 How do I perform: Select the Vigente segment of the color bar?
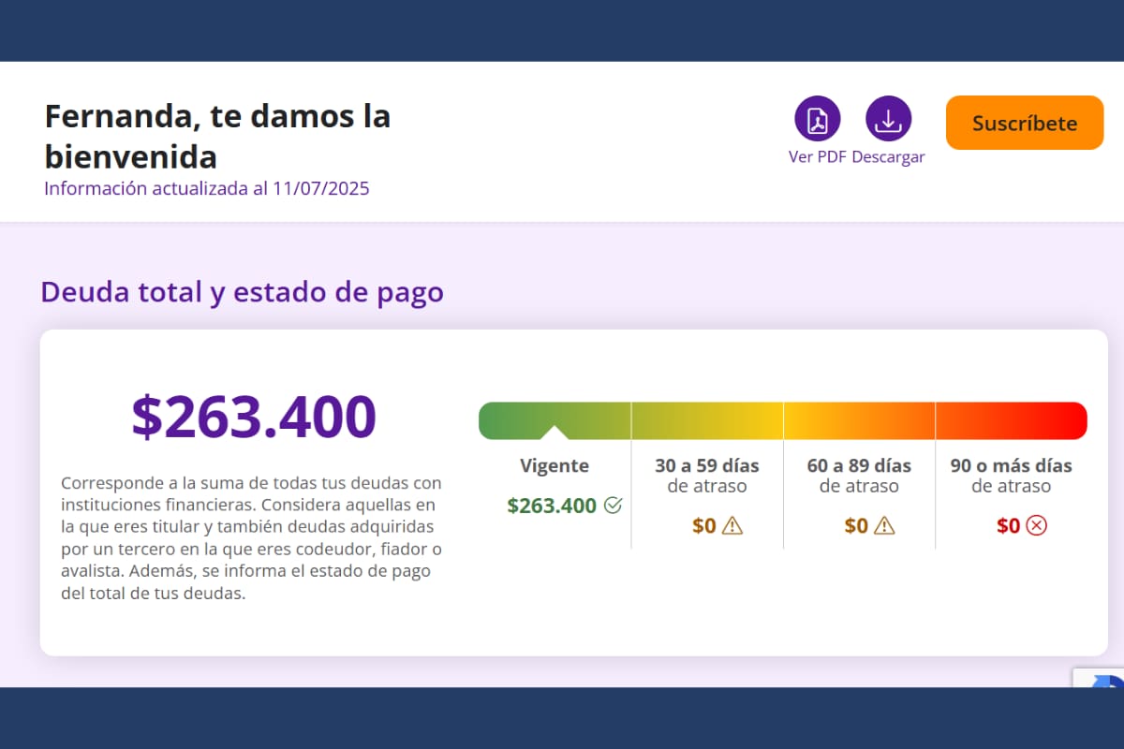click(555, 420)
